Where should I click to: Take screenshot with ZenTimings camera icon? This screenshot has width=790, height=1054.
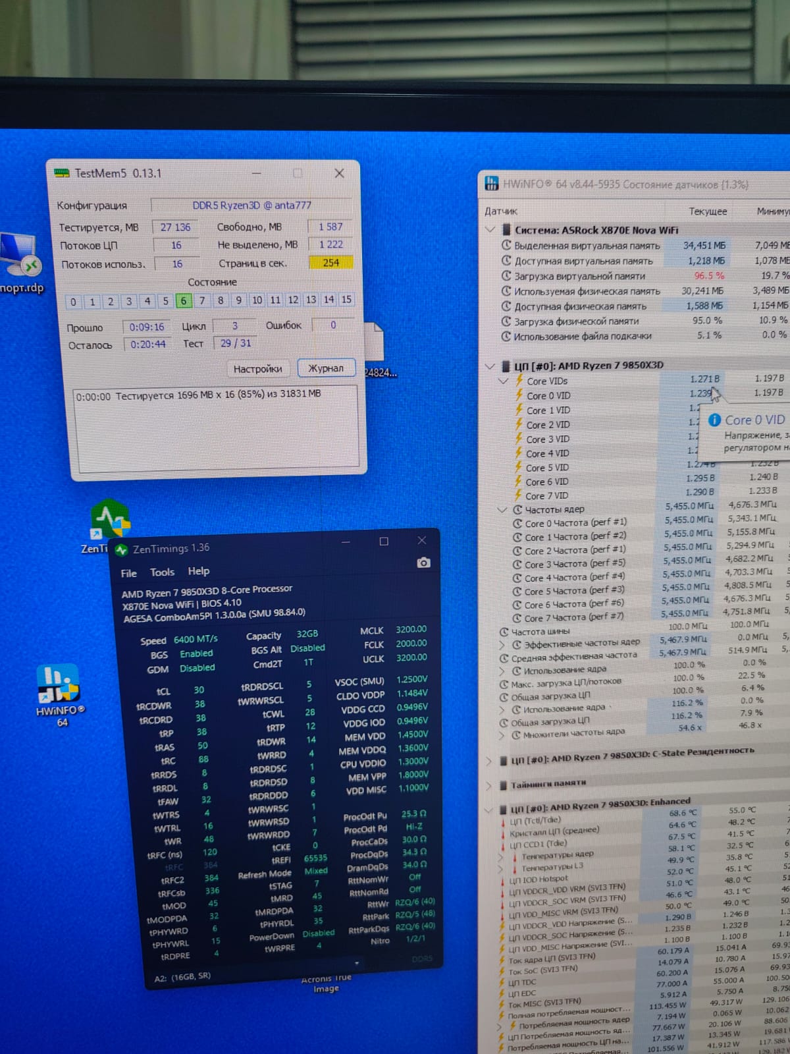423,563
